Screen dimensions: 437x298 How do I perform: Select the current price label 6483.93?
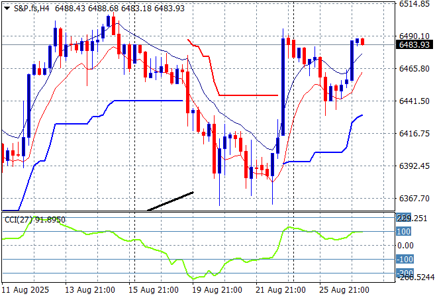414,44
